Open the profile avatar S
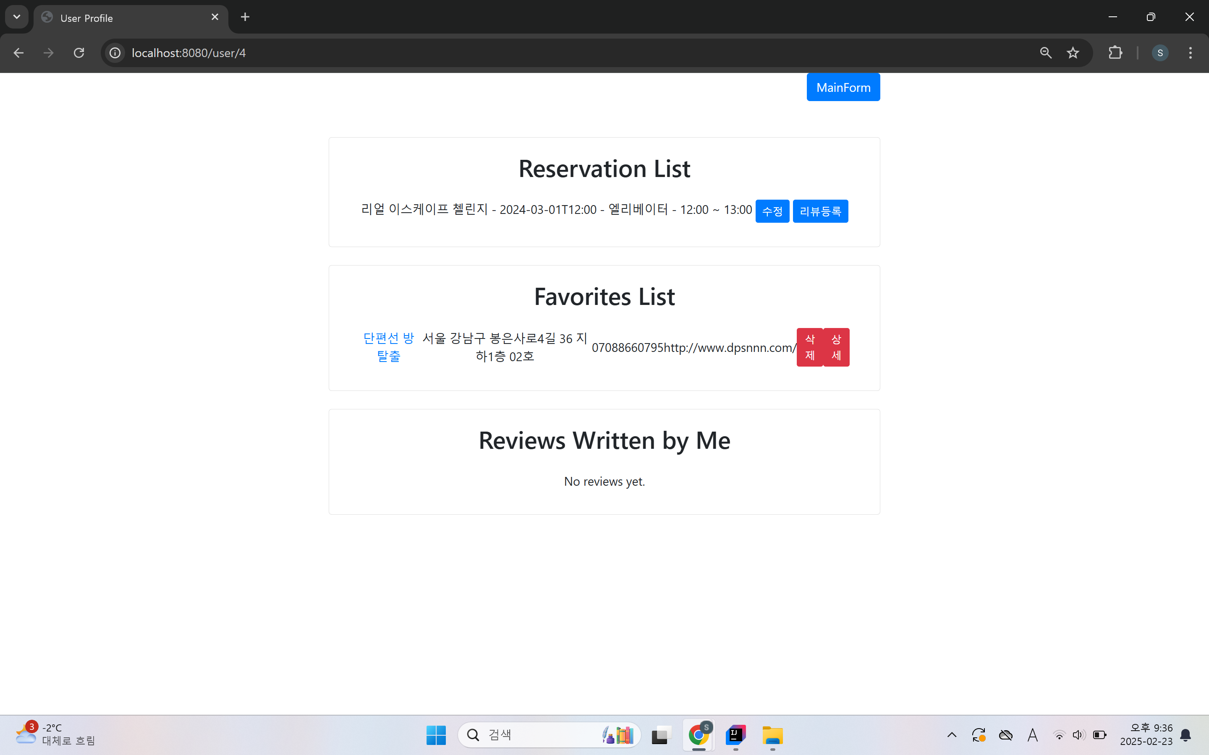Screen dimensions: 1209x755 click(1159, 53)
